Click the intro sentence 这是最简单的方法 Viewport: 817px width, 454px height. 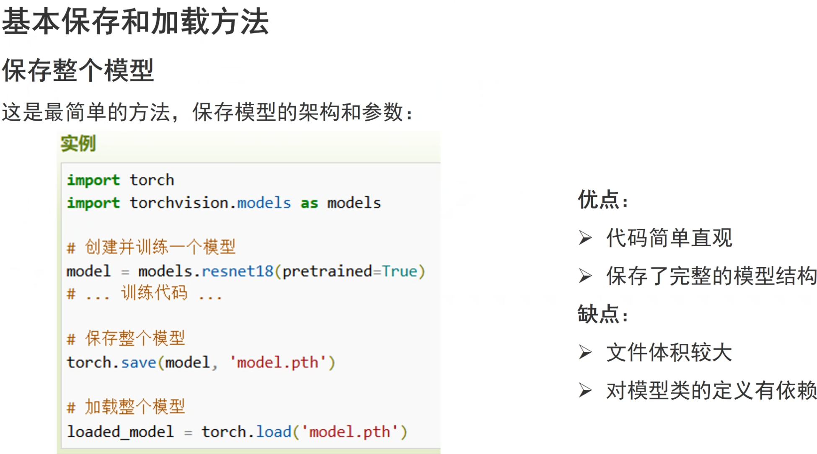click(x=207, y=112)
